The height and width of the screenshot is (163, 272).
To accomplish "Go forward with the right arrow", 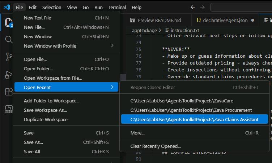I will click(202, 7).
